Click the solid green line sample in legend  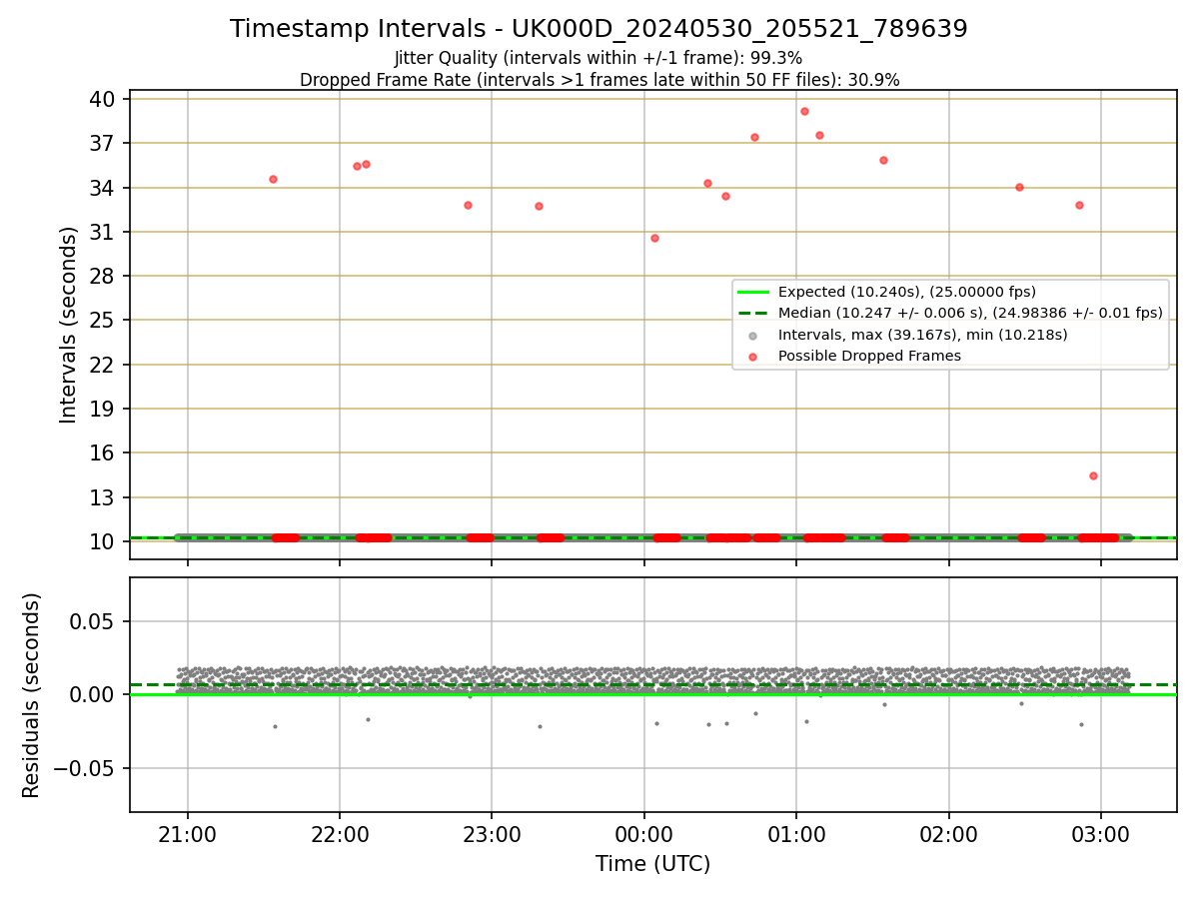(x=753, y=293)
